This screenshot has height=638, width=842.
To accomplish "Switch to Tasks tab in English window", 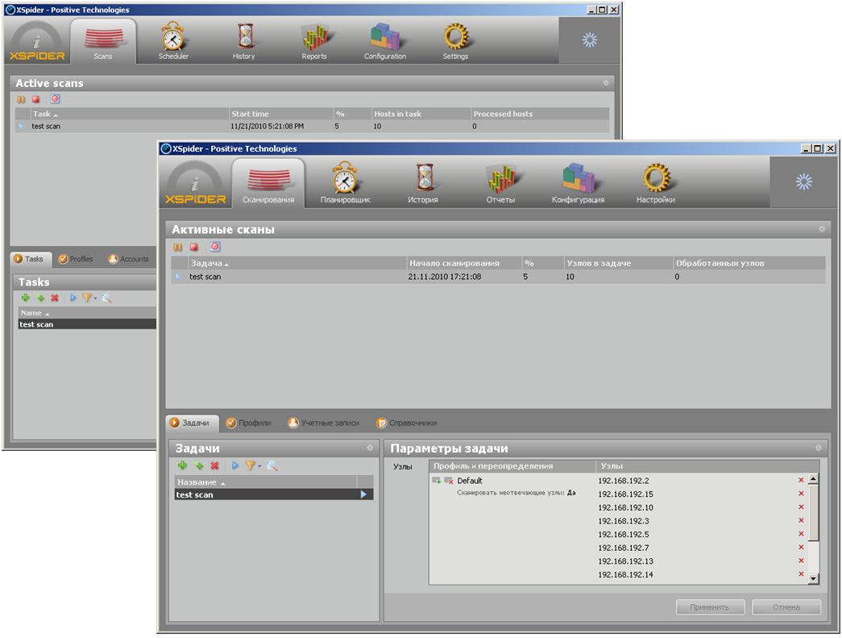I will [31, 259].
